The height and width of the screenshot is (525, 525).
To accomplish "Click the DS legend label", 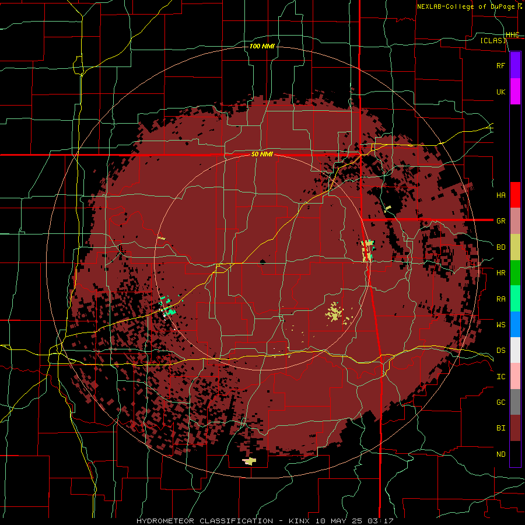I will (501, 351).
